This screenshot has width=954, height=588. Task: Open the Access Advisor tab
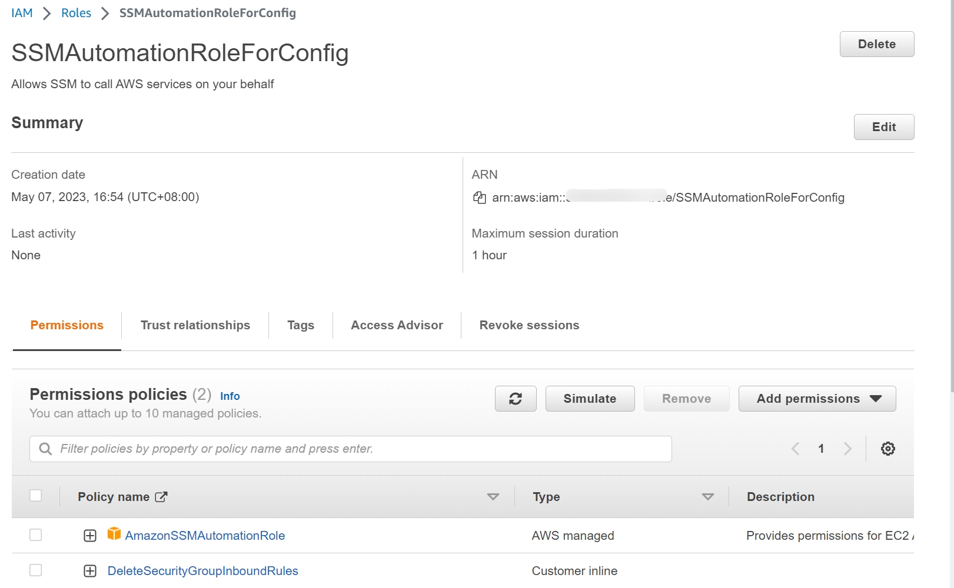point(397,325)
